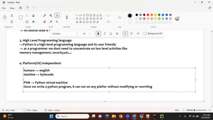Click the taskbar Search box
The height and width of the screenshot is (120, 213).
(x=73, y=116)
